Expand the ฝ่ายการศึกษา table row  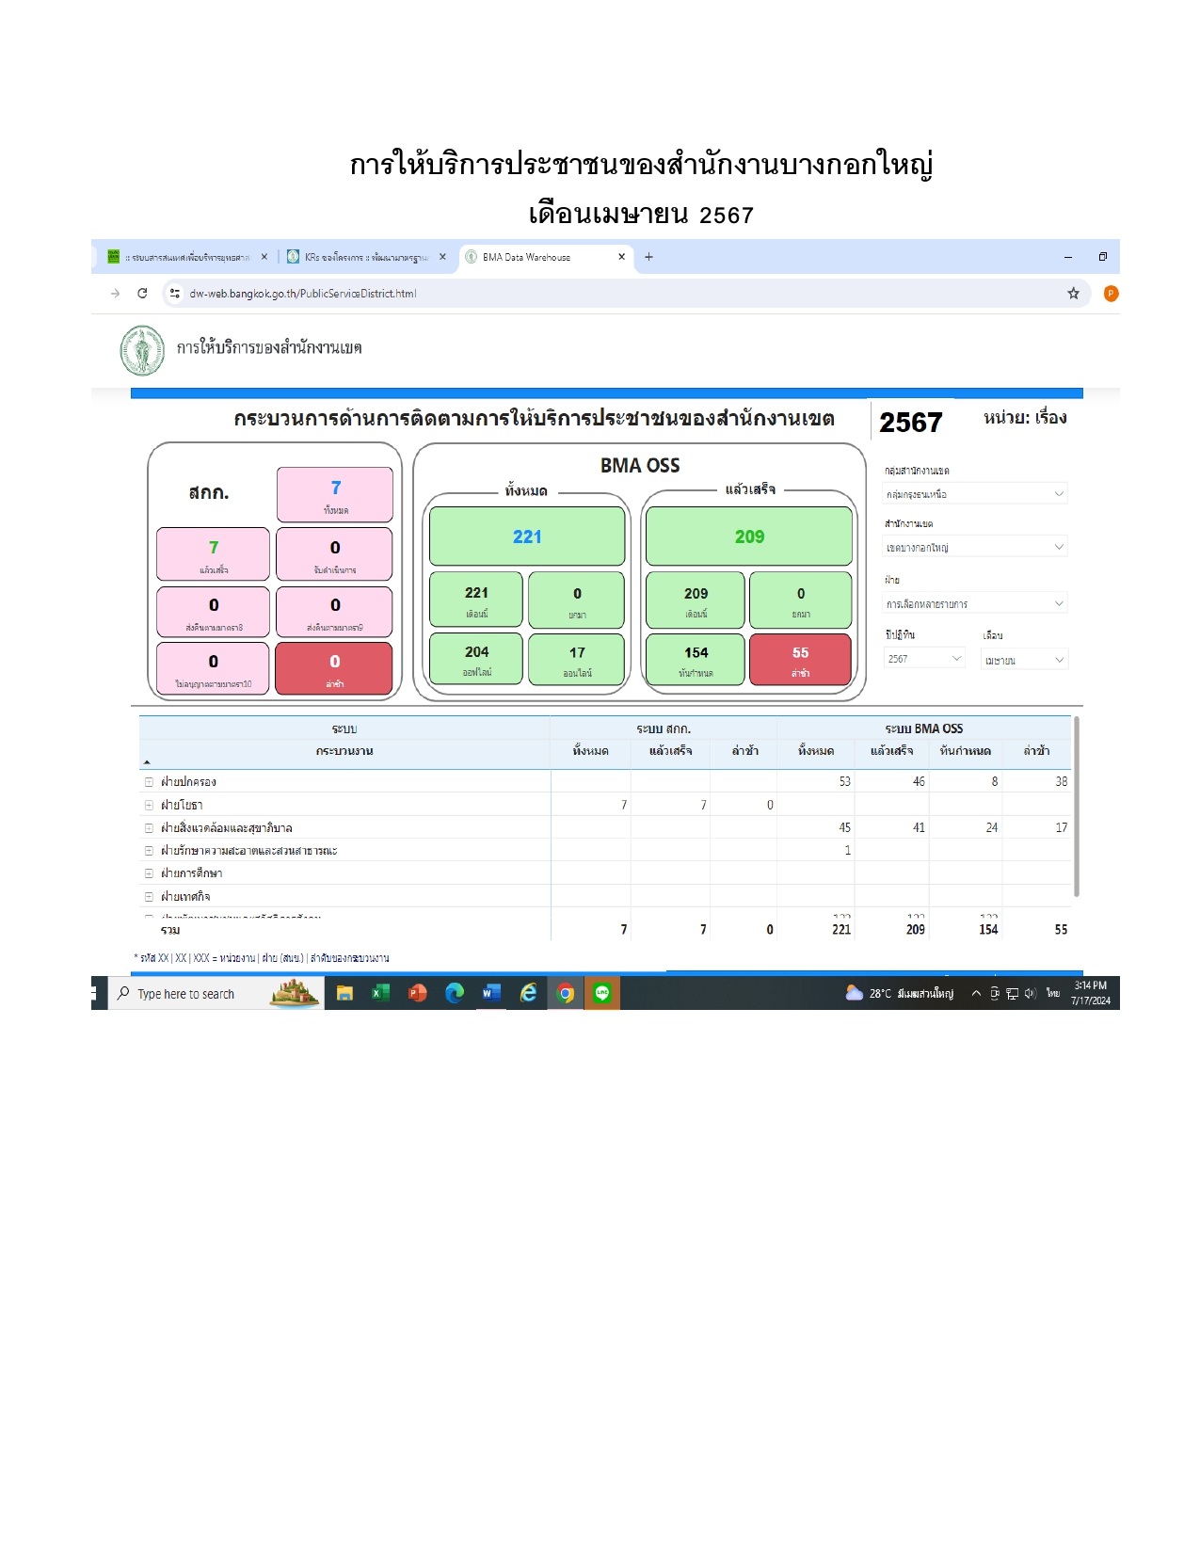[x=149, y=873]
